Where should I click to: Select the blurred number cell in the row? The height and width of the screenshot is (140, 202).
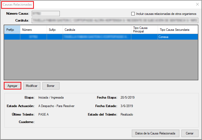[33, 37]
